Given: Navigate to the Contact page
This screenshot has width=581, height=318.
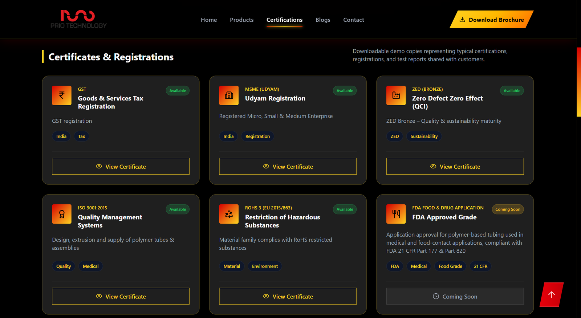Looking at the screenshot, I should (353, 20).
